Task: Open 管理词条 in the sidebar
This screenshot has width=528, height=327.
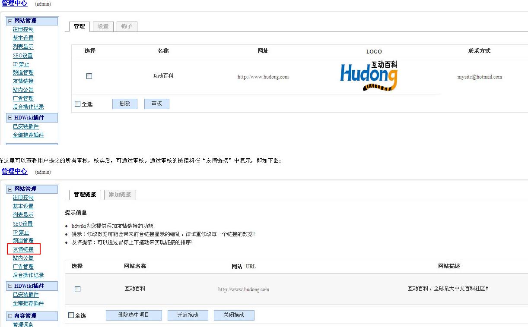Action: pos(23,324)
